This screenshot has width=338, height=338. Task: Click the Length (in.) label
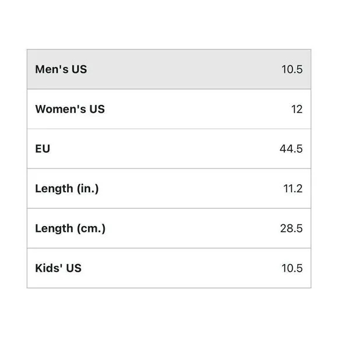pyautogui.click(x=67, y=189)
